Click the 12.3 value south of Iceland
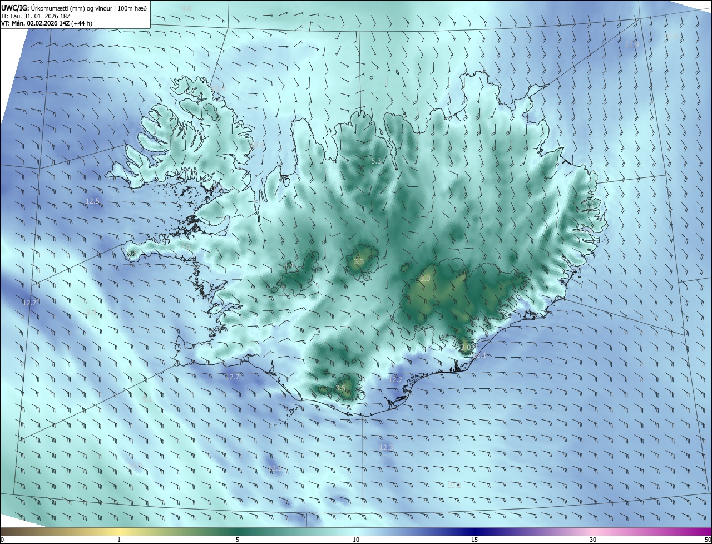 [387, 448]
